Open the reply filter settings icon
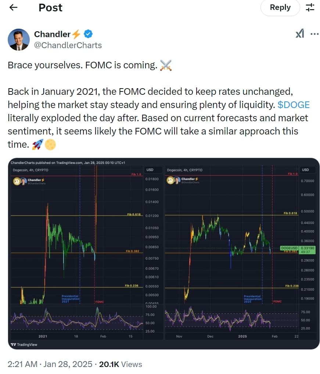The height and width of the screenshot is (374, 320). 310,7
